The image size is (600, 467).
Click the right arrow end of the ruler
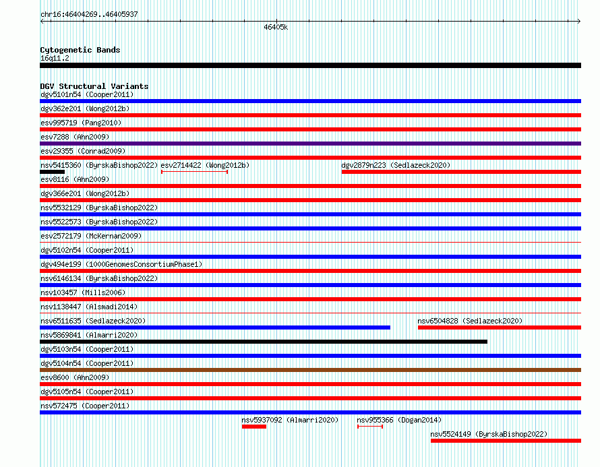pos(578,22)
